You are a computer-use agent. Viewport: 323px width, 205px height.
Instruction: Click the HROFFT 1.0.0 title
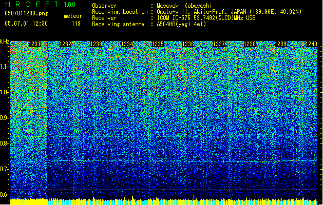(x=40, y=4)
